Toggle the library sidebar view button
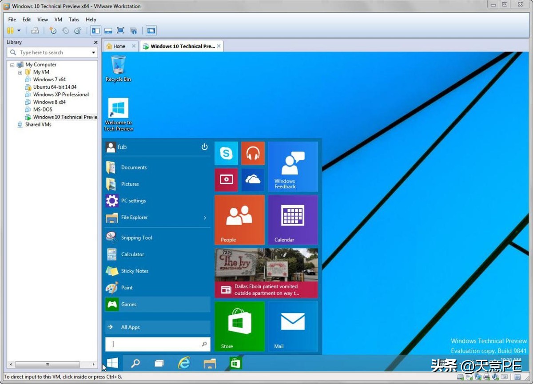This screenshot has height=384, width=533. (x=95, y=31)
